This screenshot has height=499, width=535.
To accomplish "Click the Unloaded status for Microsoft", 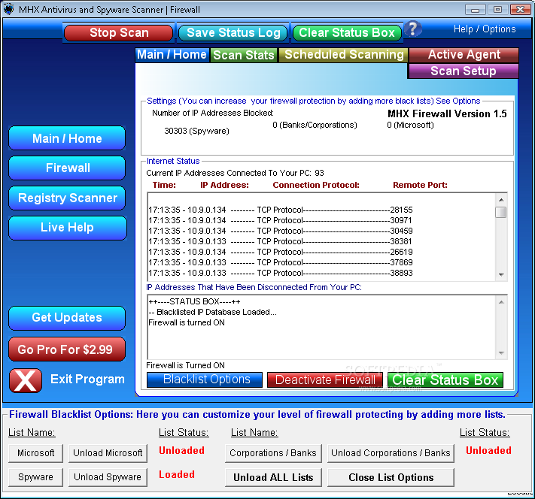I will click(181, 451).
